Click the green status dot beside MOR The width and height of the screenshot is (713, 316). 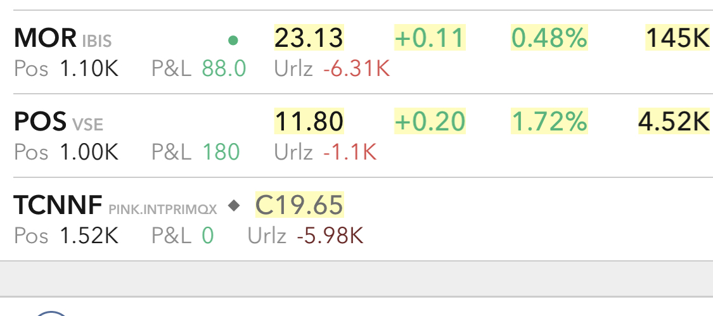233,41
